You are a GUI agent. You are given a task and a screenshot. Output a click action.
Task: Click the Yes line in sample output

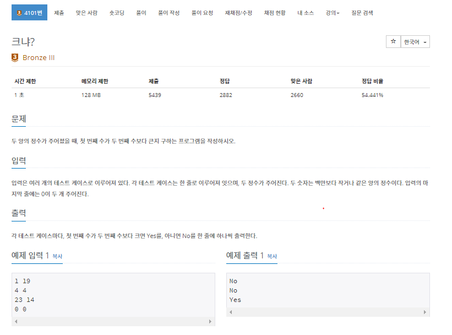(235, 300)
